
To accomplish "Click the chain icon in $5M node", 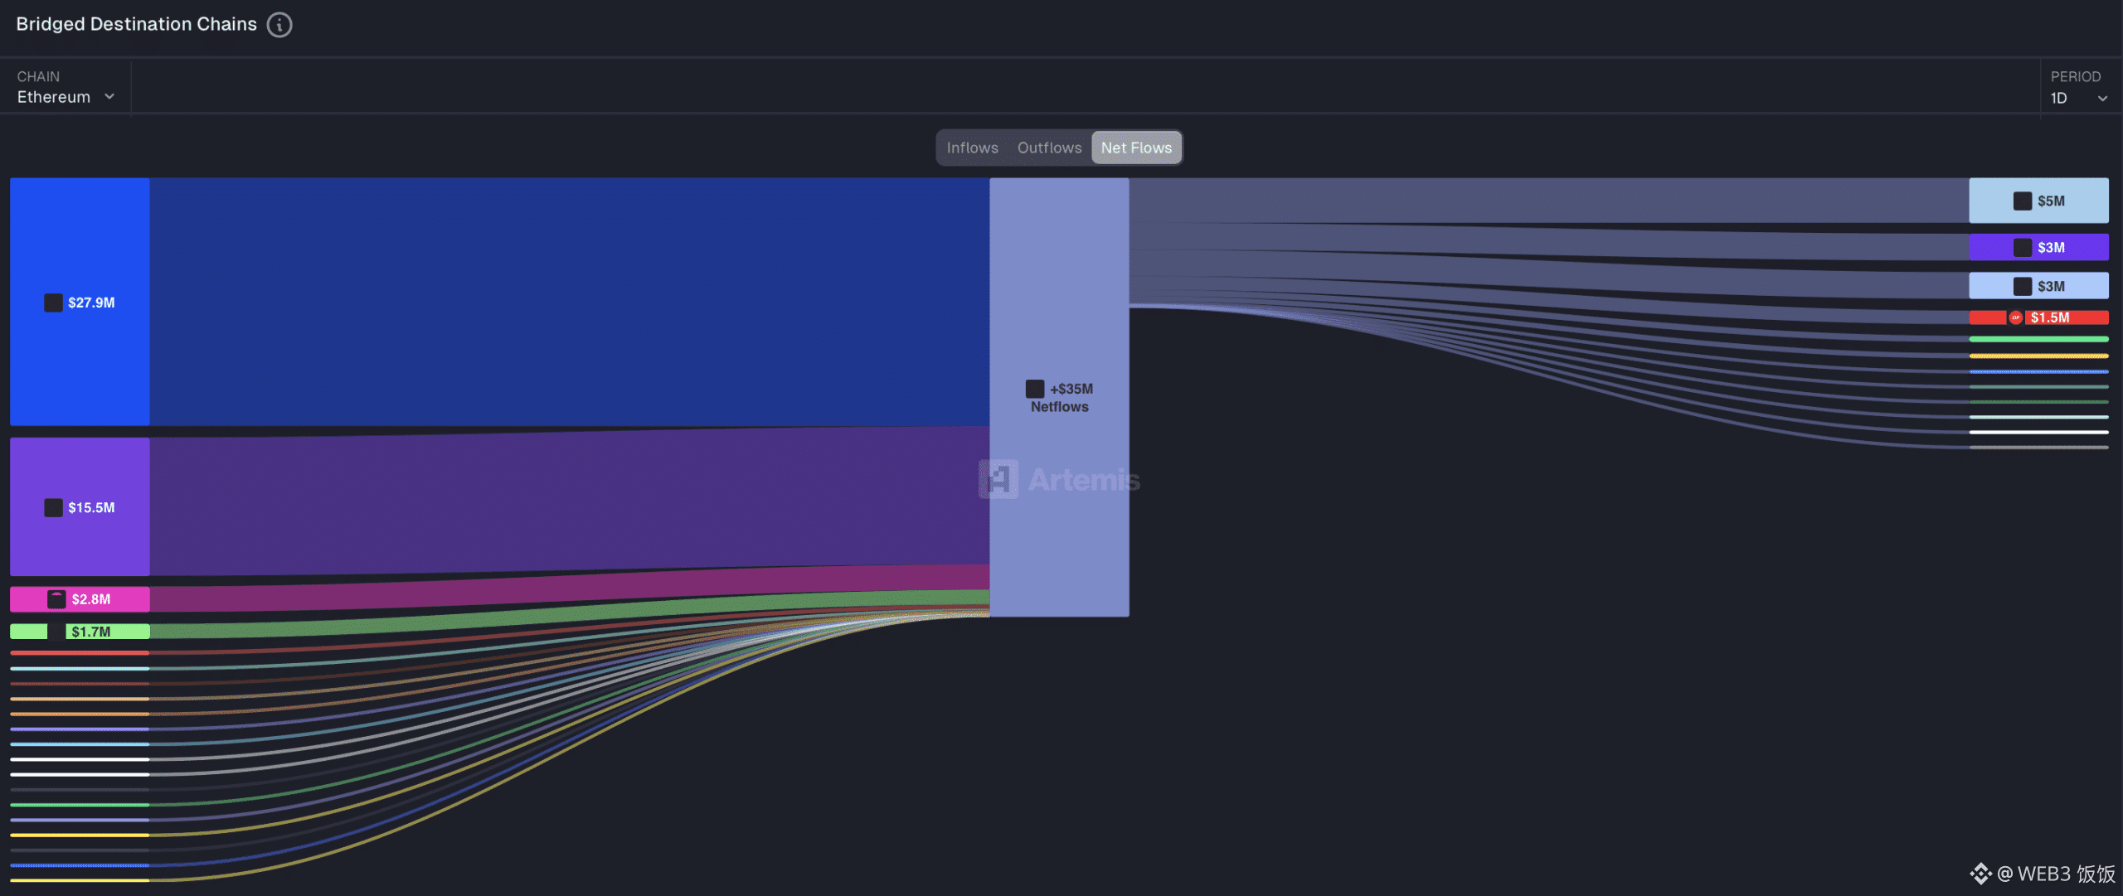I will (x=2022, y=201).
